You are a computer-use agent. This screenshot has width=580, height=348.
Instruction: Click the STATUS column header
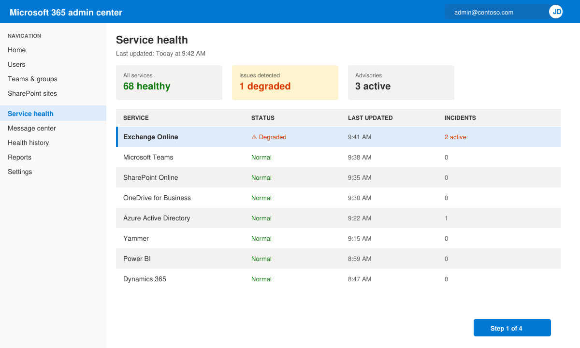point(263,118)
